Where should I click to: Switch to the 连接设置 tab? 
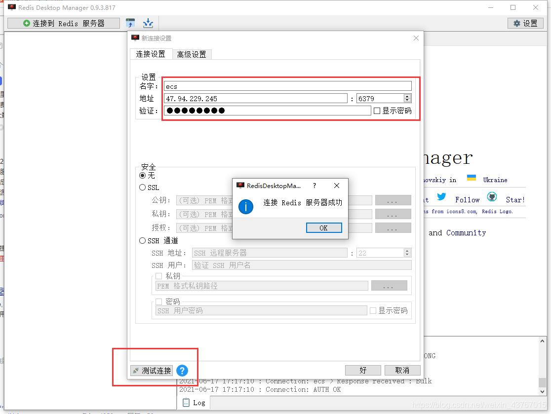(x=151, y=54)
